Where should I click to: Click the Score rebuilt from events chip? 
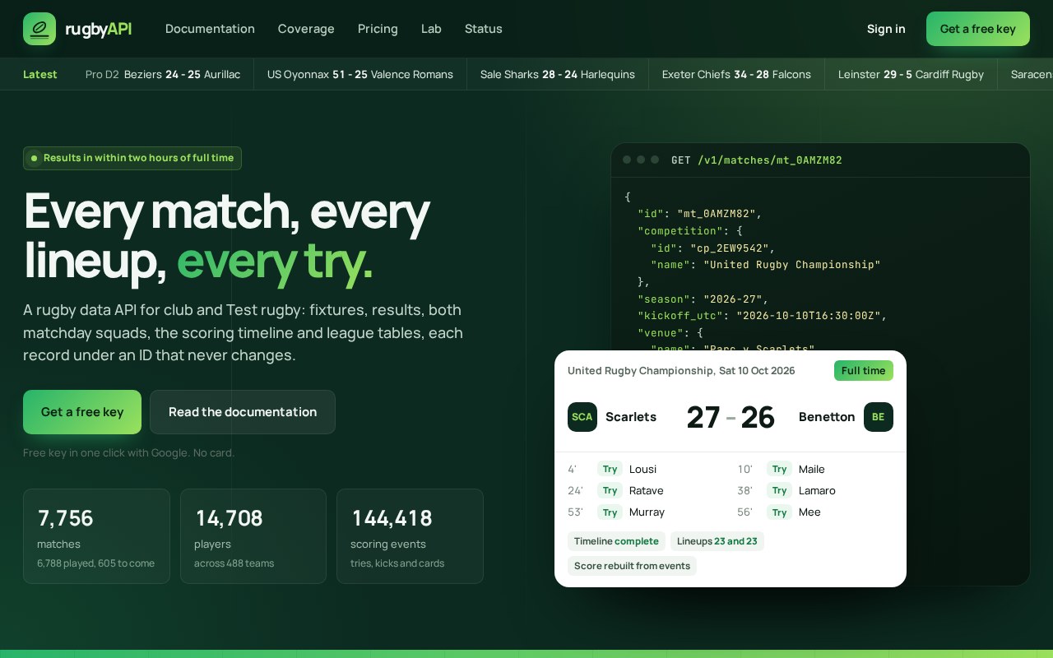click(x=632, y=566)
